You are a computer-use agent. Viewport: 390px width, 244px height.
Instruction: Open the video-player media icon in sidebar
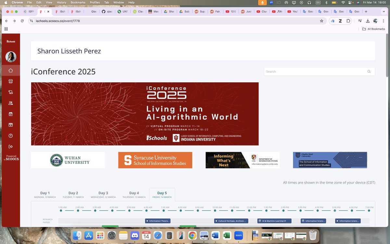(10, 125)
